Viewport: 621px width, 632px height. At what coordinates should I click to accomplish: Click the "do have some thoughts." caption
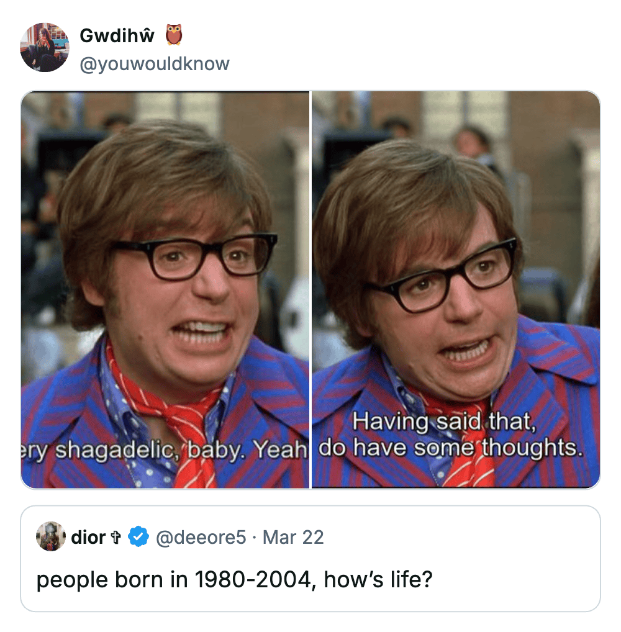451,448
